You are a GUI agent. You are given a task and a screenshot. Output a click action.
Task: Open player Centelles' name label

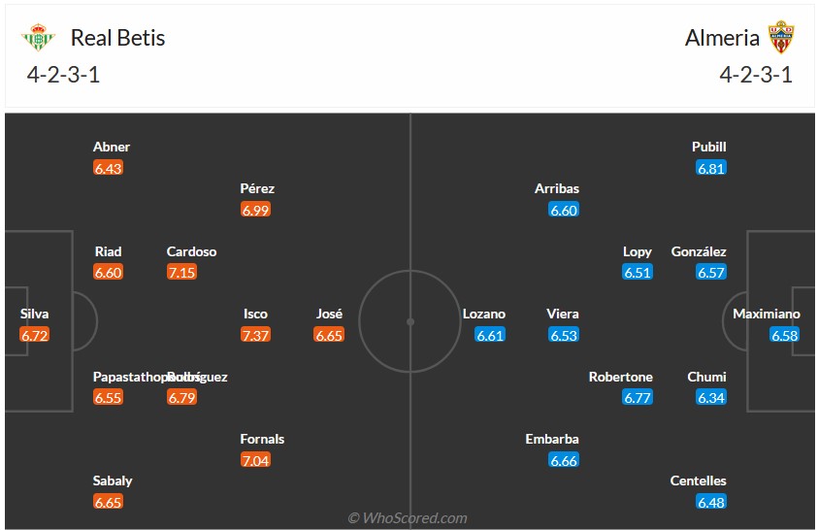pos(699,480)
